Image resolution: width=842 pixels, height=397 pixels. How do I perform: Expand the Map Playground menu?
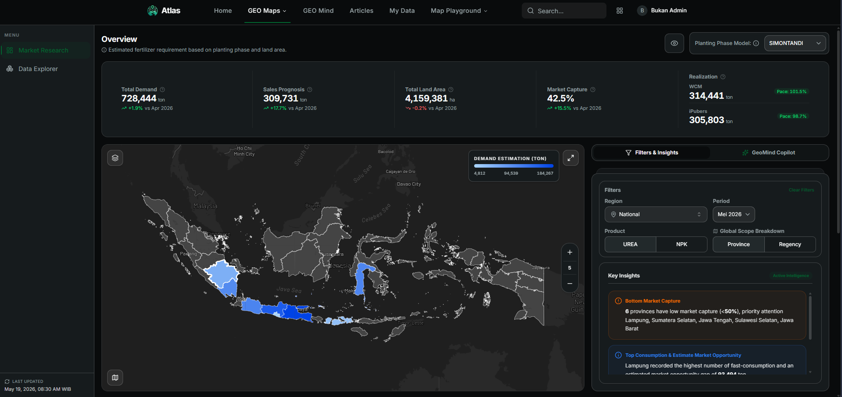pos(459,11)
